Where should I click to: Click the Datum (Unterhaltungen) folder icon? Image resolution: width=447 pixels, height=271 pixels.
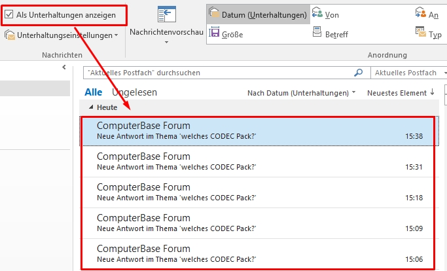(214, 13)
